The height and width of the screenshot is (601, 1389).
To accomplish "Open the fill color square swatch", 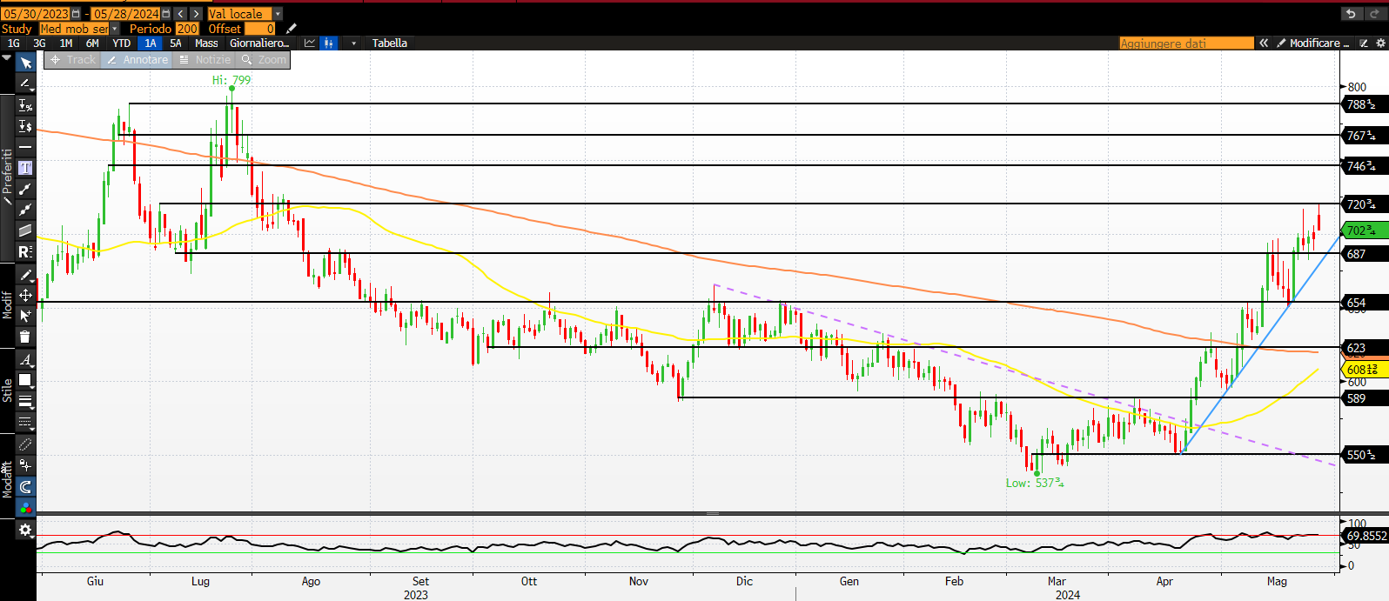I will [25, 380].
